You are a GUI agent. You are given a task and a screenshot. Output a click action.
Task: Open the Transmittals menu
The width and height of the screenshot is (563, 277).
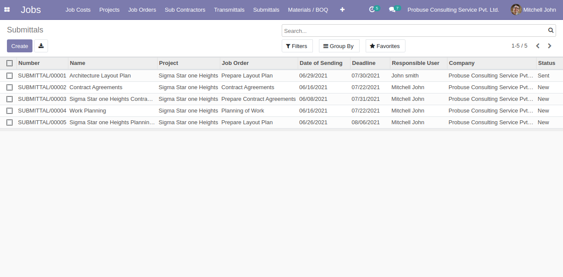(229, 10)
